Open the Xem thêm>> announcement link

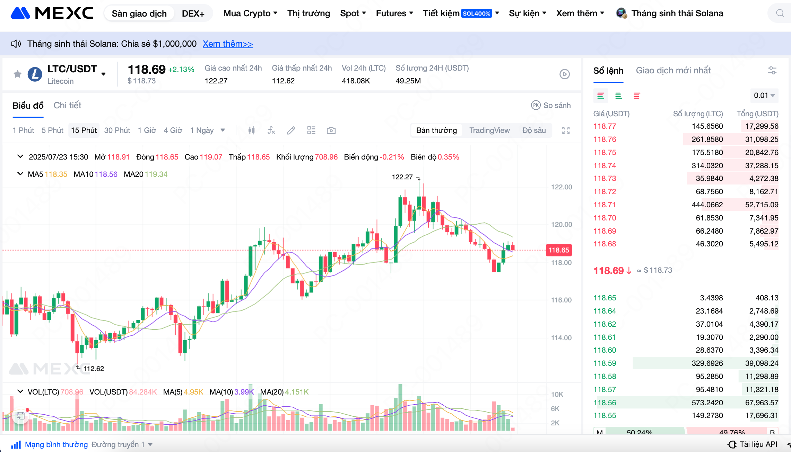pos(228,44)
